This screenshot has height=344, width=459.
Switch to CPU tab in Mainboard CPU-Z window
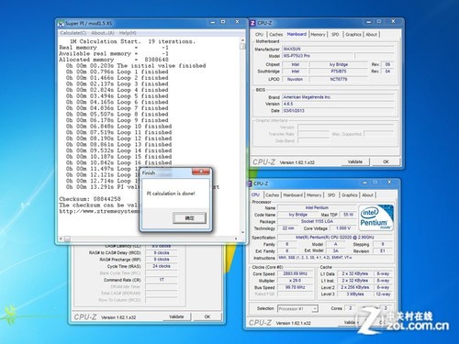pyautogui.click(x=259, y=35)
